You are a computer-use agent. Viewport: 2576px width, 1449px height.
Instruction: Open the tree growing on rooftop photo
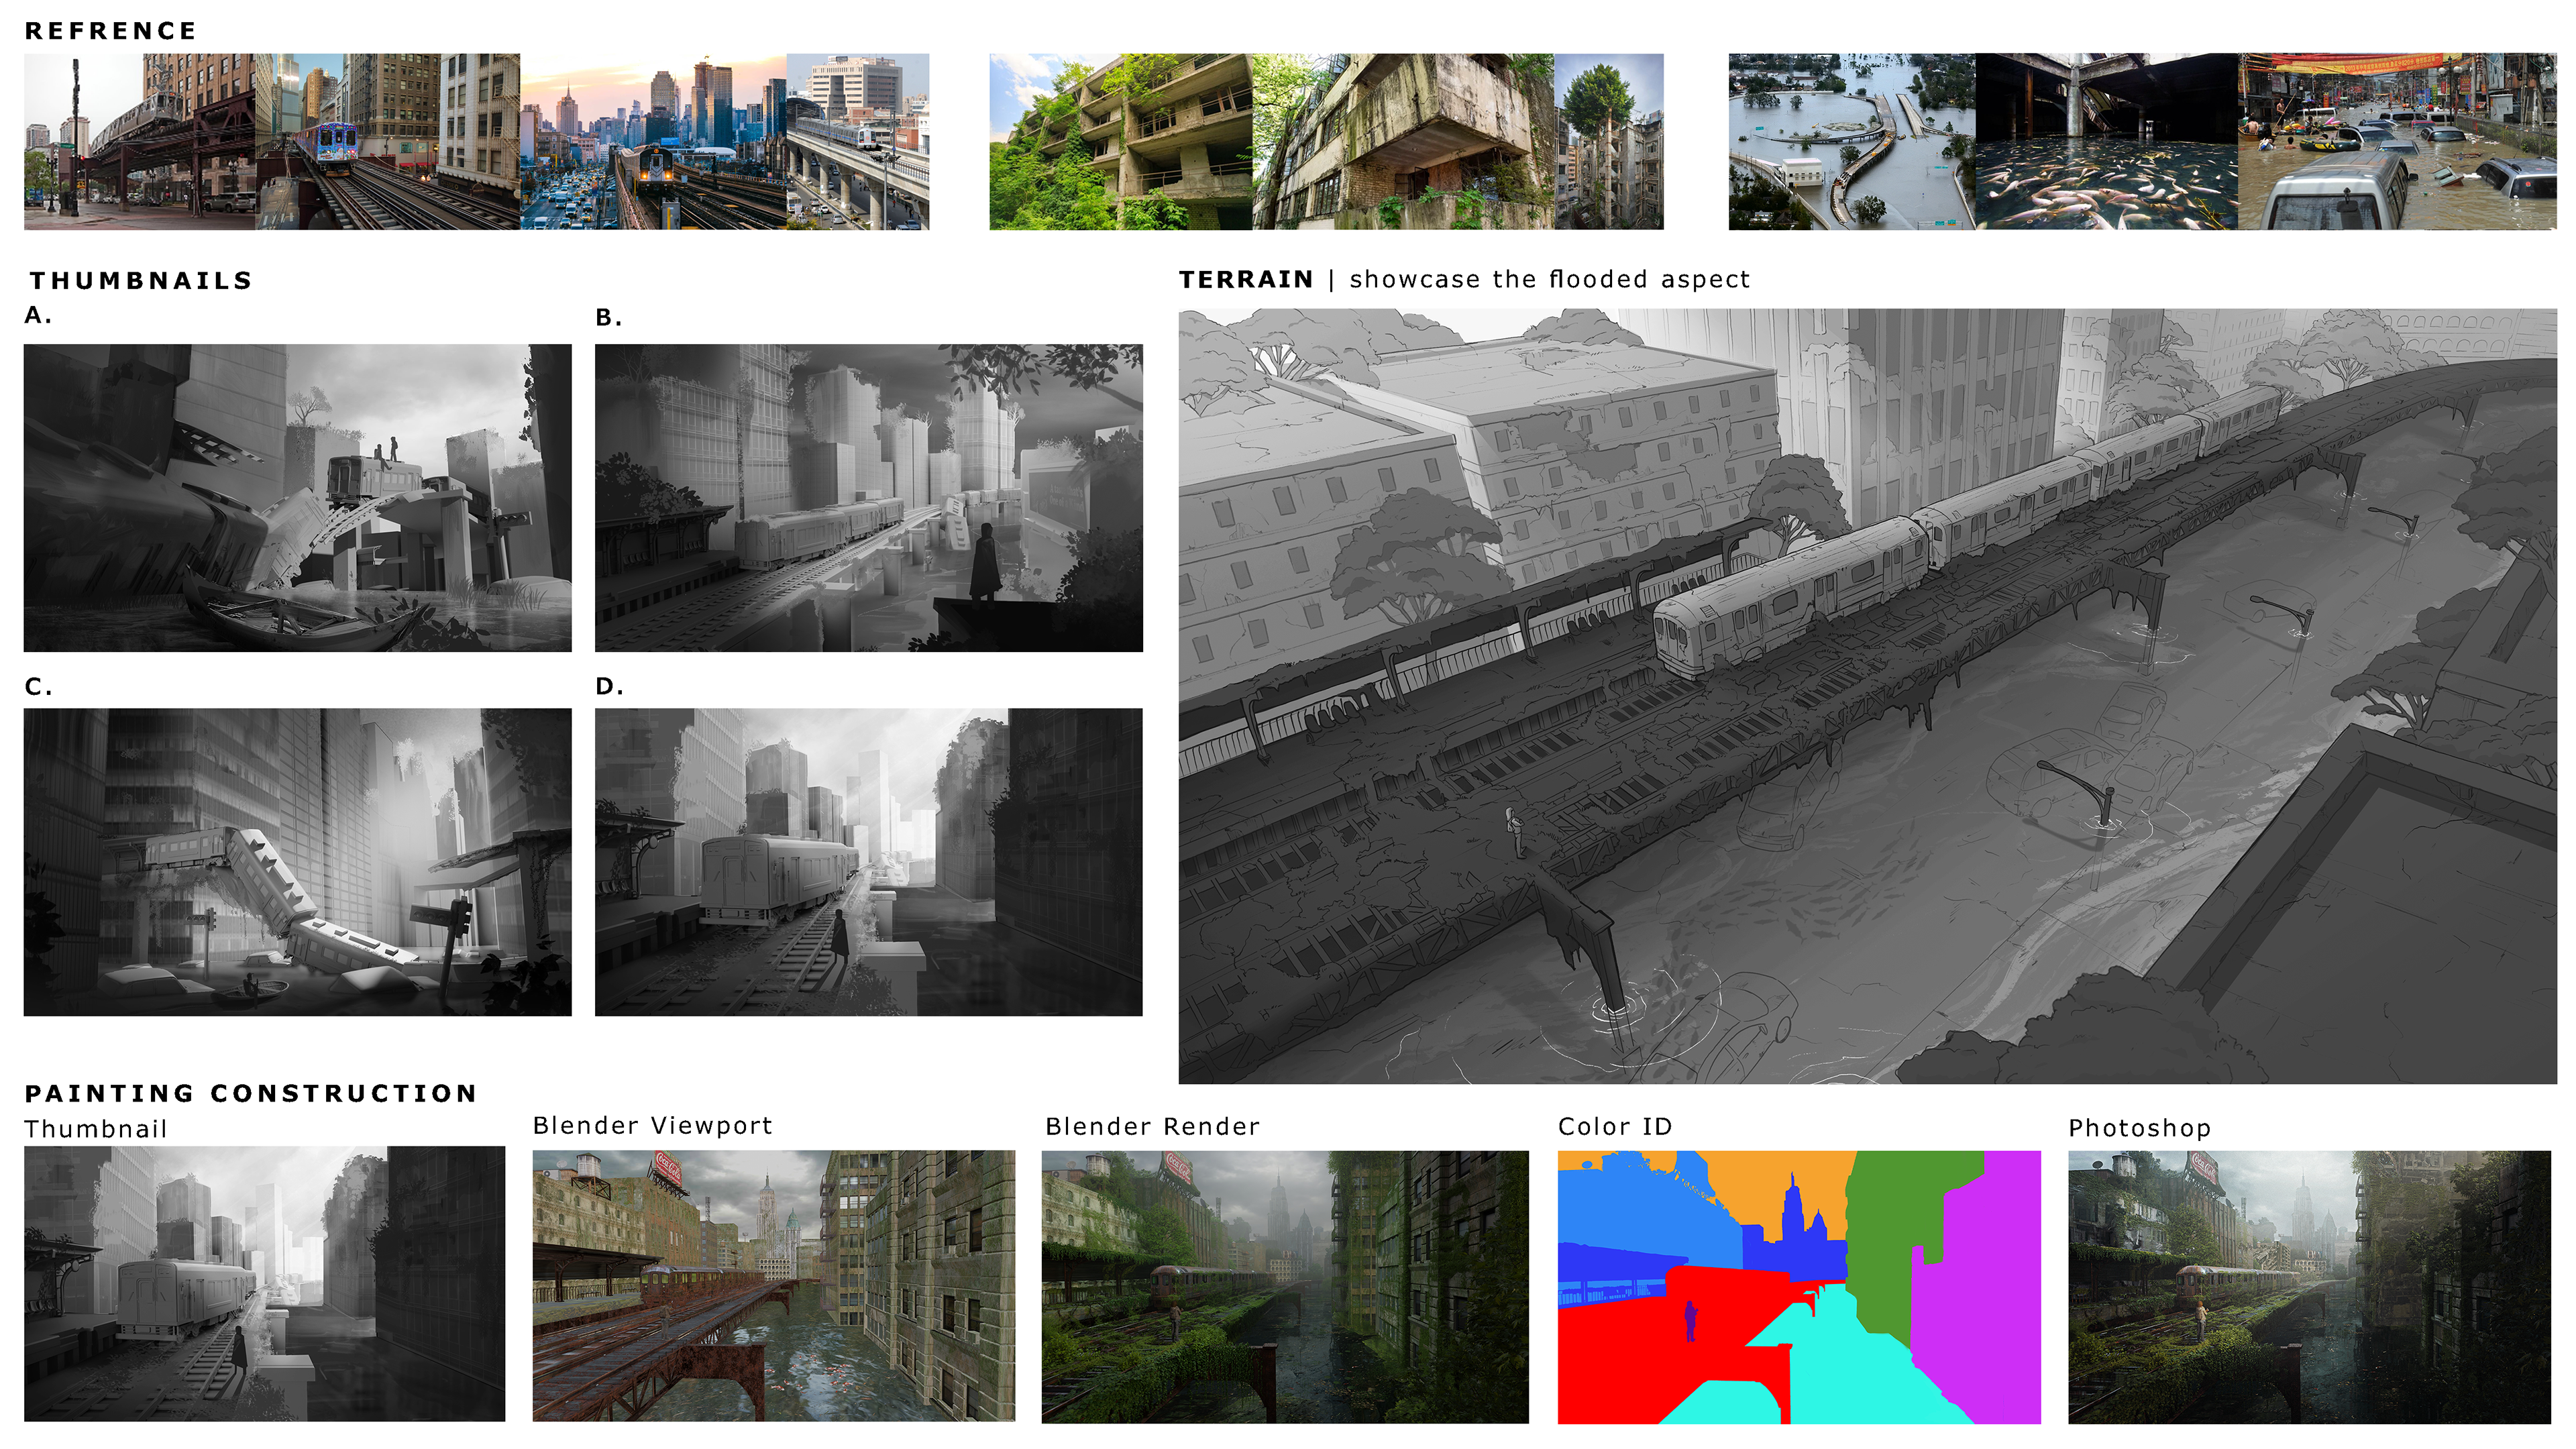pos(1609,142)
